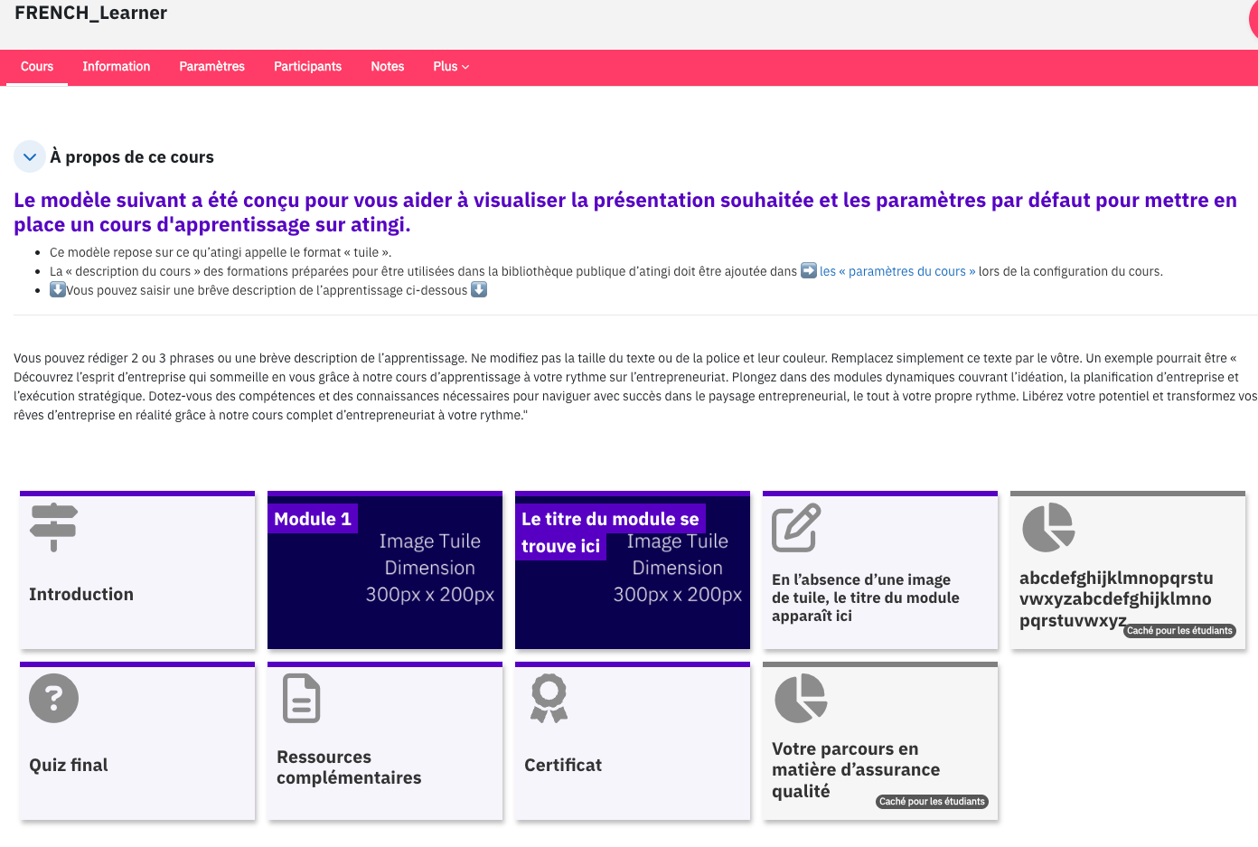Screen dimensions: 1258x847
Task: Click the question mark icon on Quiz final
Action: 54,699
